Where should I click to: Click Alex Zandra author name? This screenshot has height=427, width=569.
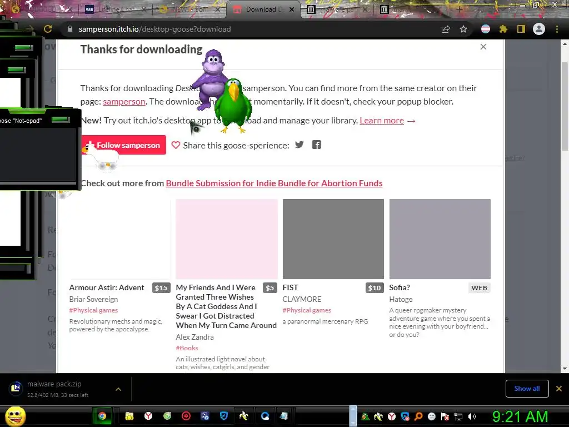click(195, 337)
